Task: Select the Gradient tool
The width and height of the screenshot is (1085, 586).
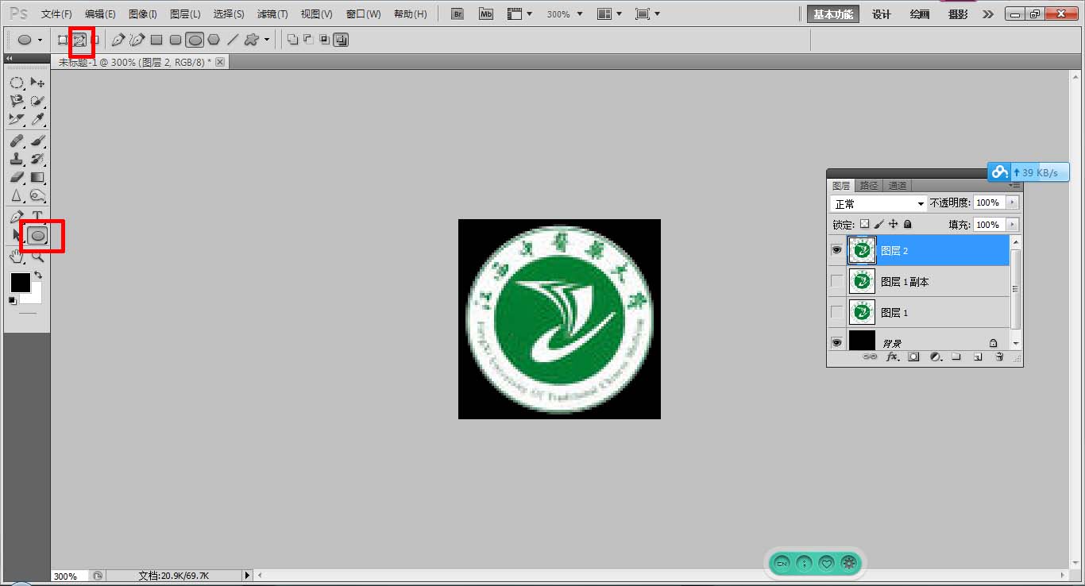Action: click(37, 177)
